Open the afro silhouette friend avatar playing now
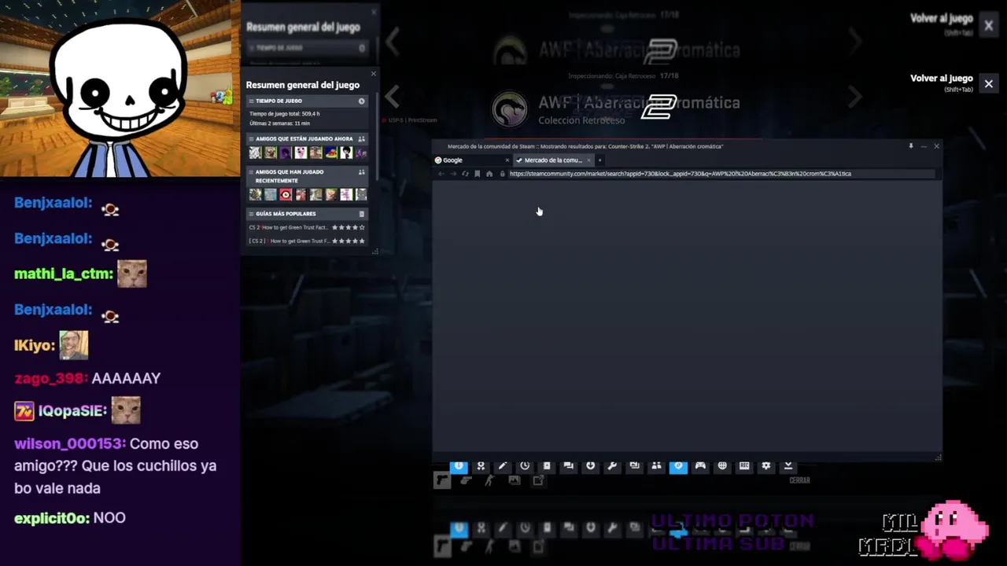This screenshot has width=1007, height=566. (346, 153)
